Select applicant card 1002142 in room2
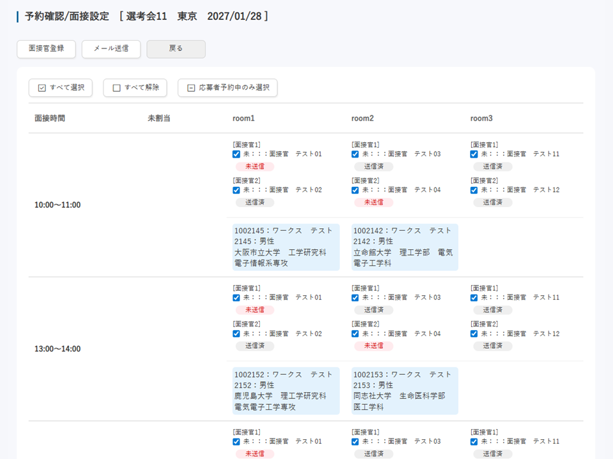Image resolution: width=613 pixels, height=459 pixels. [x=404, y=247]
